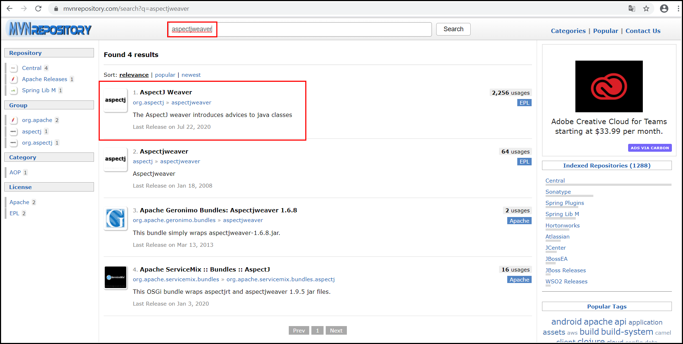Viewport: 683px width, 344px height.
Task: Bookmark this page with the star
Action: point(646,9)
